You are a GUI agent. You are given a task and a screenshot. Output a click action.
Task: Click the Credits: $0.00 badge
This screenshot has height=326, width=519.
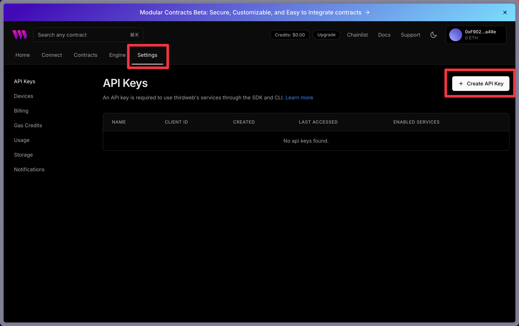290,35
